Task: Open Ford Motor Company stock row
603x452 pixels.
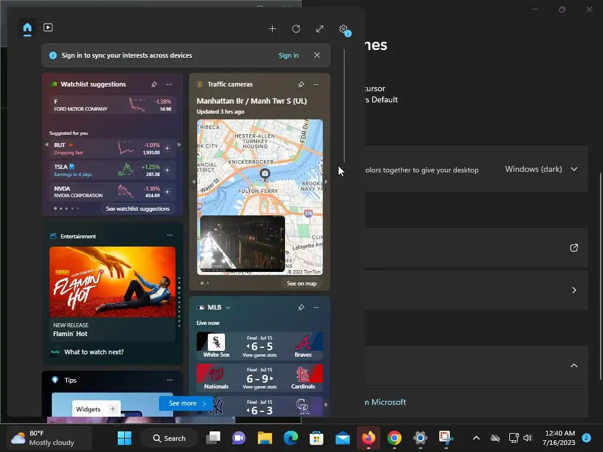Action: click(112, 105)
